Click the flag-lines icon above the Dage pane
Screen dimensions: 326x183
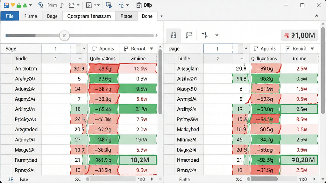pos(189,35)
